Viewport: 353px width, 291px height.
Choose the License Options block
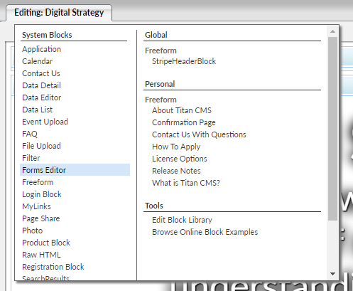tap(180, 159)
